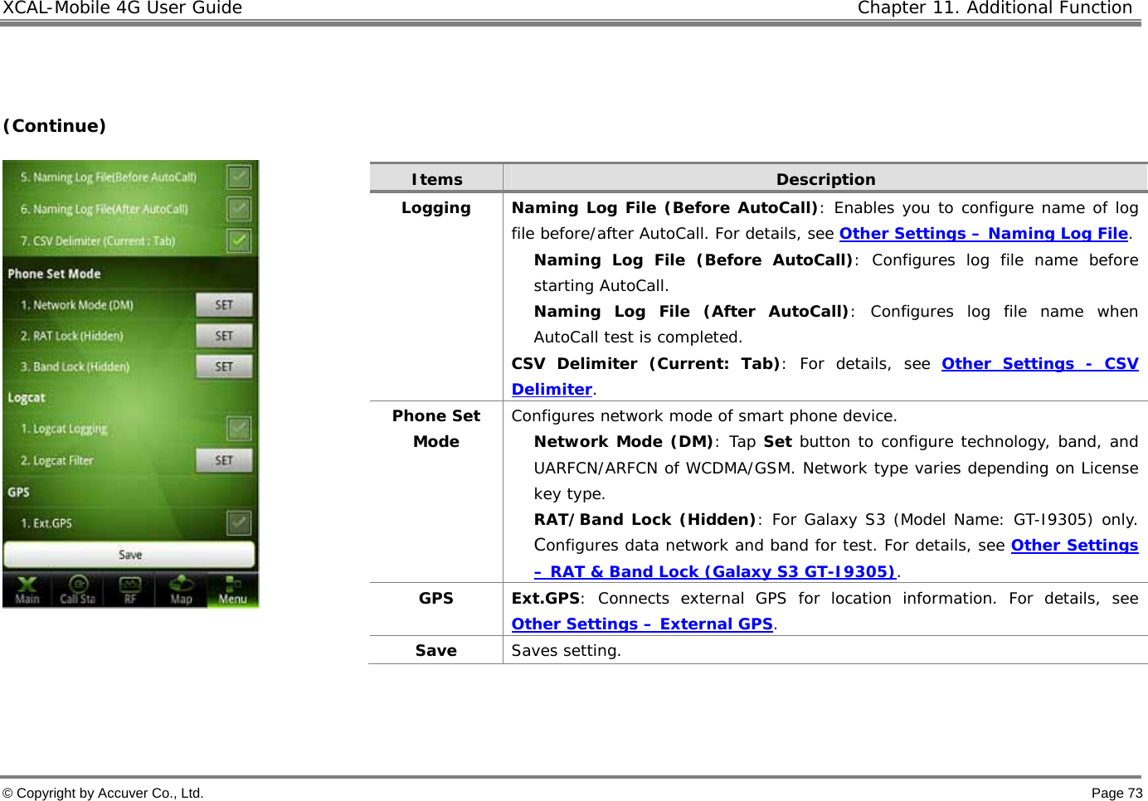The width and height of the screenshot is (1148, 801).
Task: Enable the CSV Delimiter checkbox
Action: 238,240
